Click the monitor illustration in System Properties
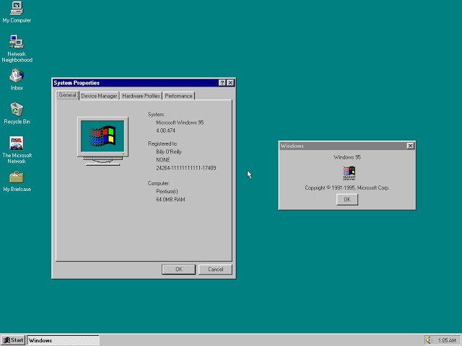The image size is (462, 346). 103,141
